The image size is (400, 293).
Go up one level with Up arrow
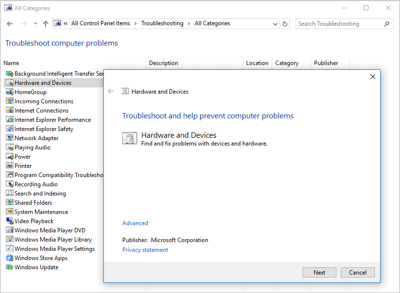coord(46,24)
